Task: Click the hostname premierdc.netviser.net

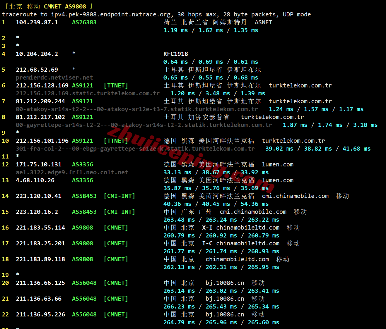Action: (x=54, y=77)
